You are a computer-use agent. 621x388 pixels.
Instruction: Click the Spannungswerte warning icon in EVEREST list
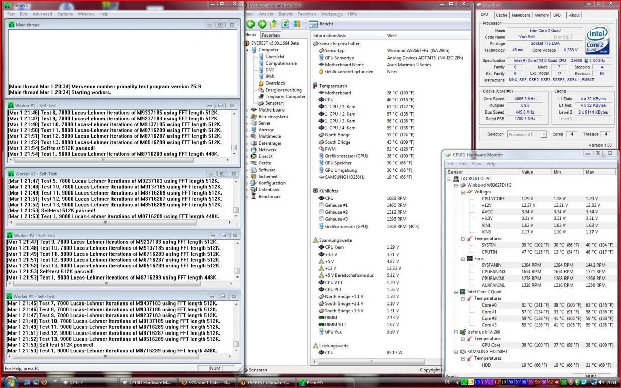coord(315,240)
